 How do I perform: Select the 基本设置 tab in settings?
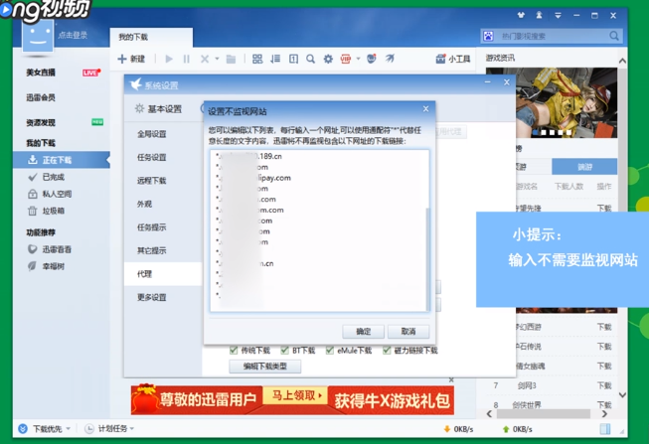coord(159,109)
